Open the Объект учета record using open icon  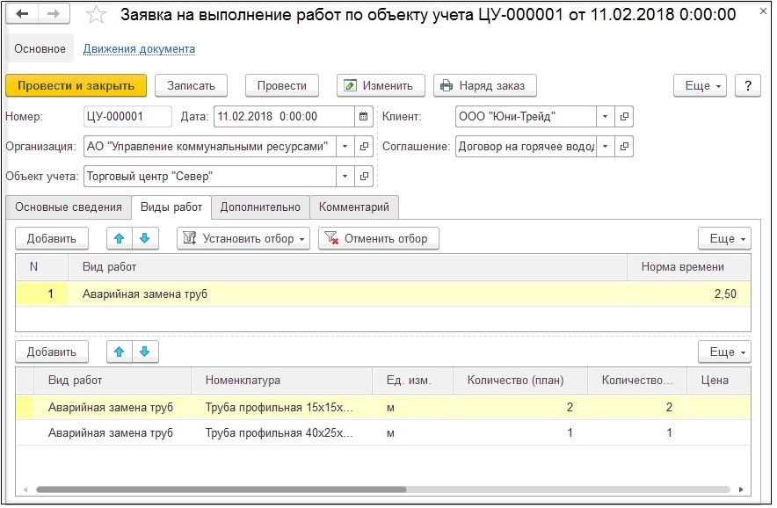364,176
